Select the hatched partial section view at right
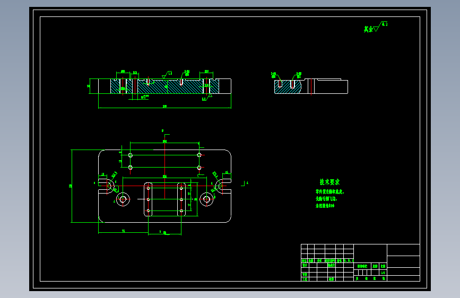 pyautogui.click(x=288, y=86)
